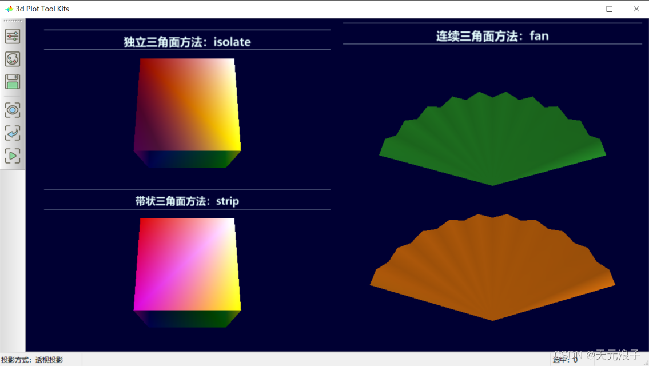Open the settings sliders tool

point(13,37)
